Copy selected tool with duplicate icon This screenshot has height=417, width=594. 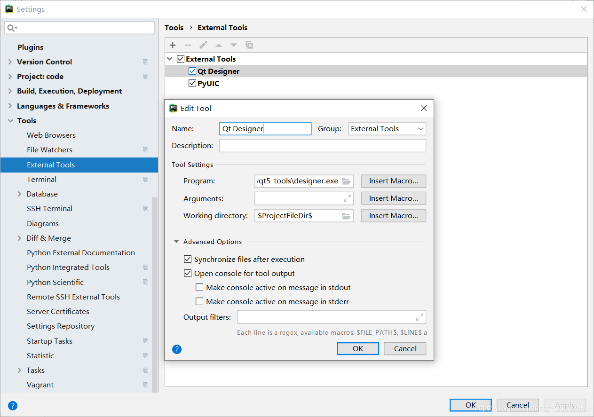pos(249,45)
